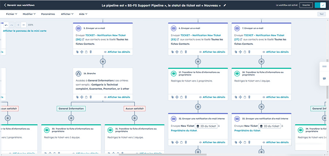Click Propriétaire du ticket link in action 33
The image size is (329, 156).
pyautogui.click(x=247, y=130)
